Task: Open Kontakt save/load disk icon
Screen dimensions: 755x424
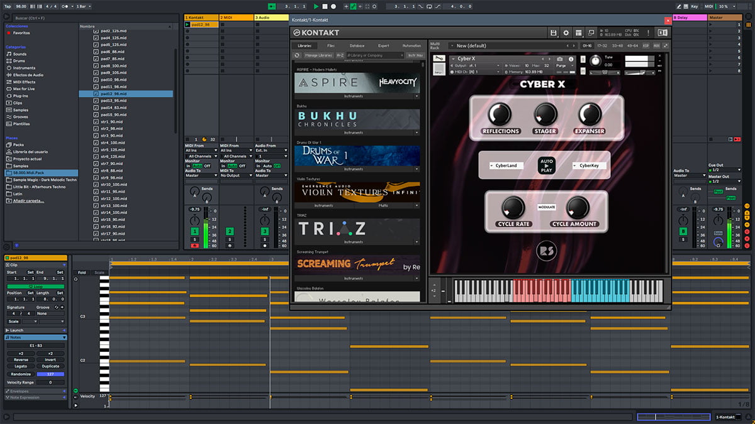Action: pyautogui.click(x=553, y=33)
